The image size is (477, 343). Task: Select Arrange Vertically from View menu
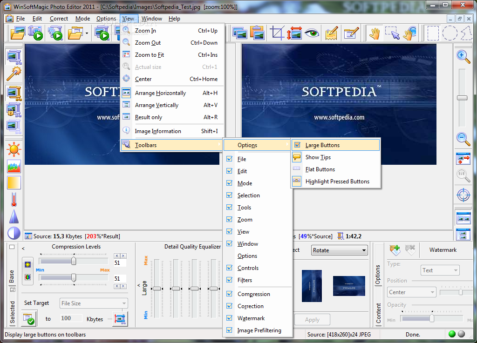click(x=172, y=105)
